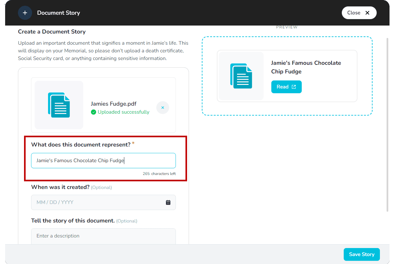Save the story with Save Story button

(x=361, y=254)
